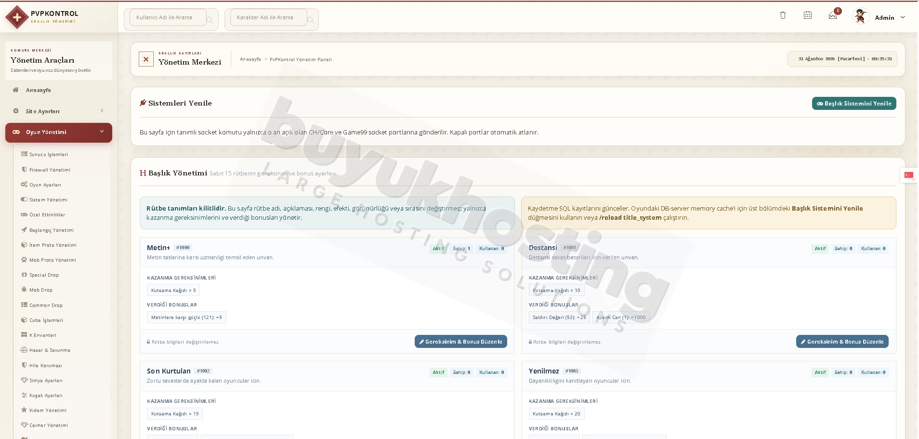This screenshot has height=439, width=919.
Task: Click the Başlık Sistemini Yenile button
Action: click(x=854, y=104)
